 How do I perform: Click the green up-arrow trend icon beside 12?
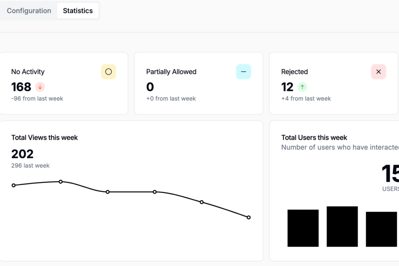[x=302, y=87]
